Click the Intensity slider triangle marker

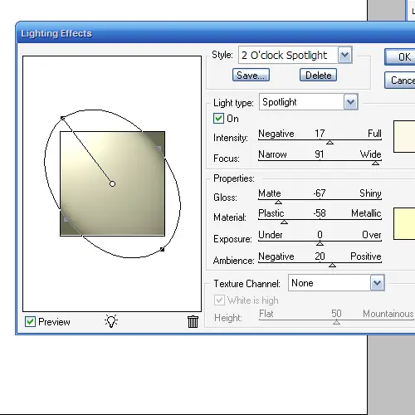click(x=330, y=143)
